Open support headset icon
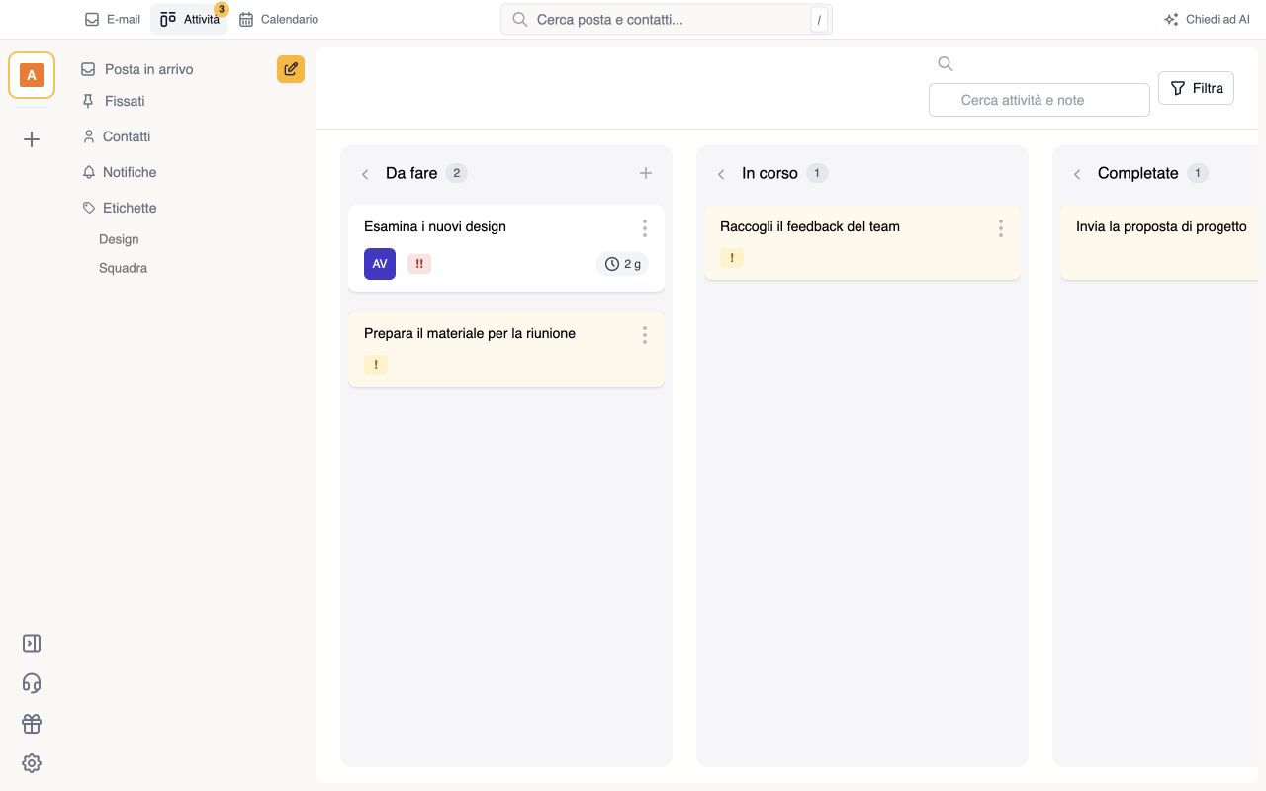 click(32, 683)
